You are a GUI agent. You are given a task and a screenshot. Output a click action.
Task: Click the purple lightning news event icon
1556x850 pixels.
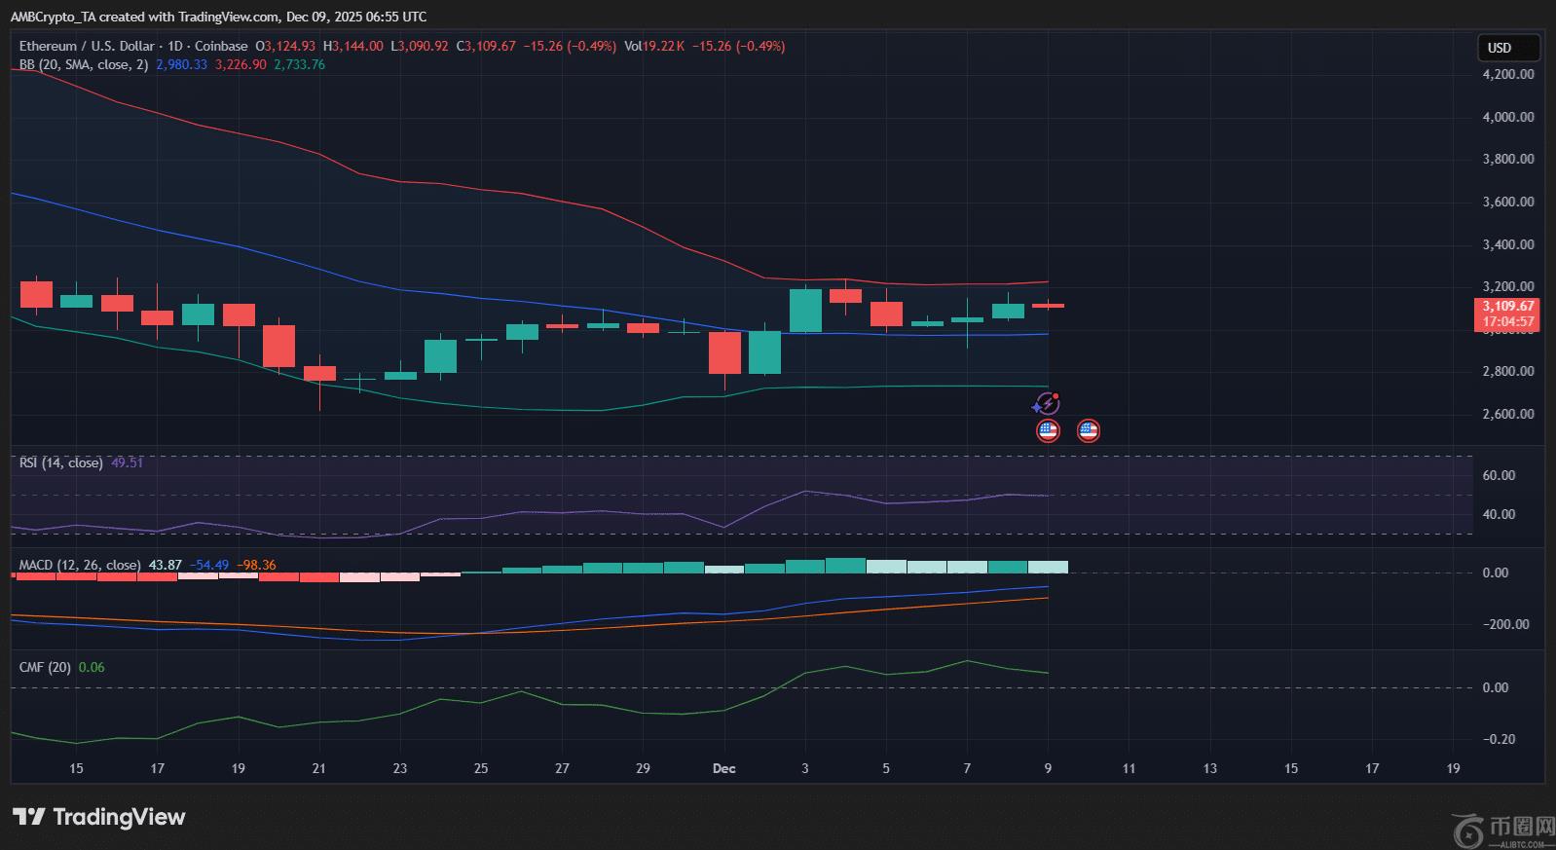[1047, 403]
